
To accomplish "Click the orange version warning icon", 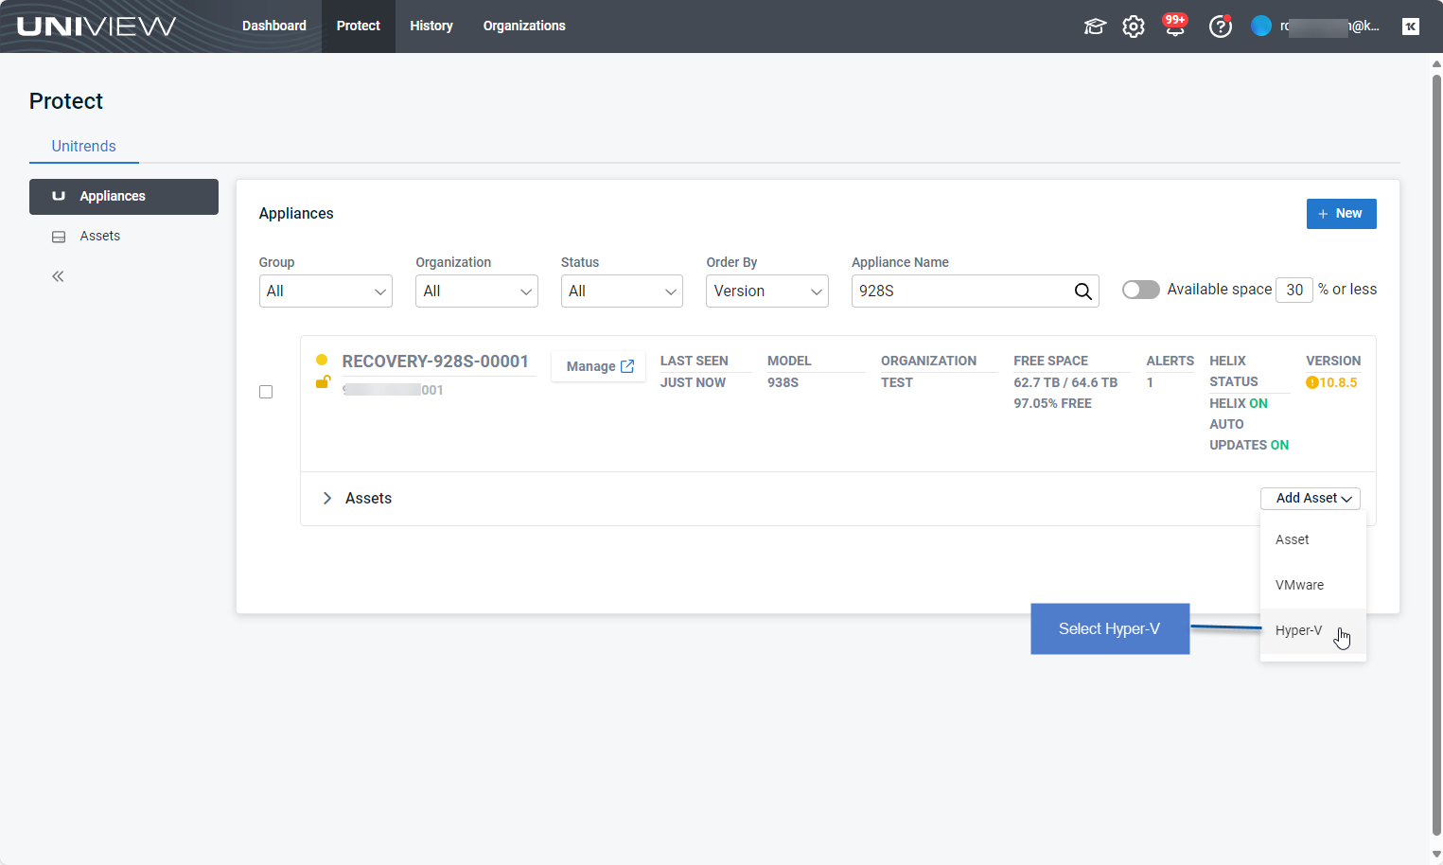I will coord(1312,382).
